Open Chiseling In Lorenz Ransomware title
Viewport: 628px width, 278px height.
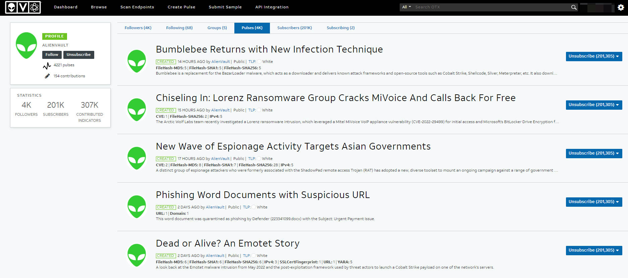coord(336,98)
